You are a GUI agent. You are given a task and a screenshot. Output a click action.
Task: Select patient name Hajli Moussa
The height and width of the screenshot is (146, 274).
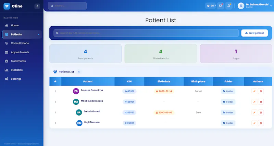(x=92, y=122)
